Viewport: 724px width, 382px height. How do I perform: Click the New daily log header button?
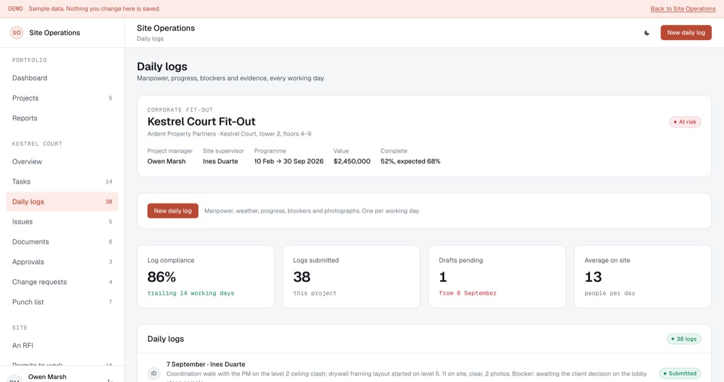[686, 33]
